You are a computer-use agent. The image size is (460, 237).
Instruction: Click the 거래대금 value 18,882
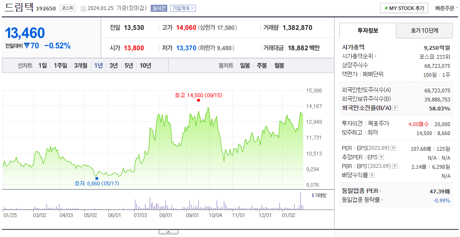coord(298,48)
